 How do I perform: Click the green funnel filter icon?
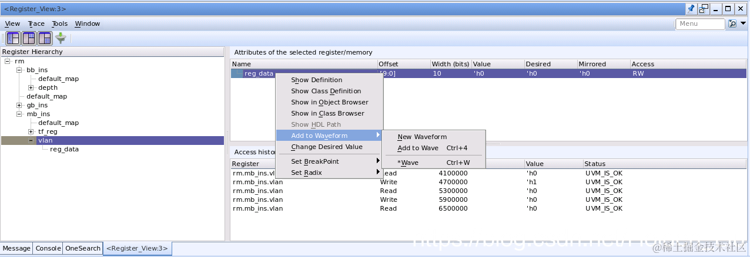(60, 39)
